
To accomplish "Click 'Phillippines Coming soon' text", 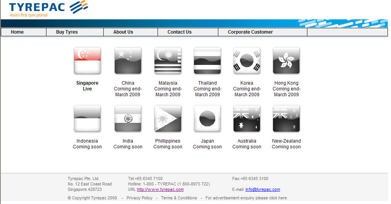I will click(168, 144).
